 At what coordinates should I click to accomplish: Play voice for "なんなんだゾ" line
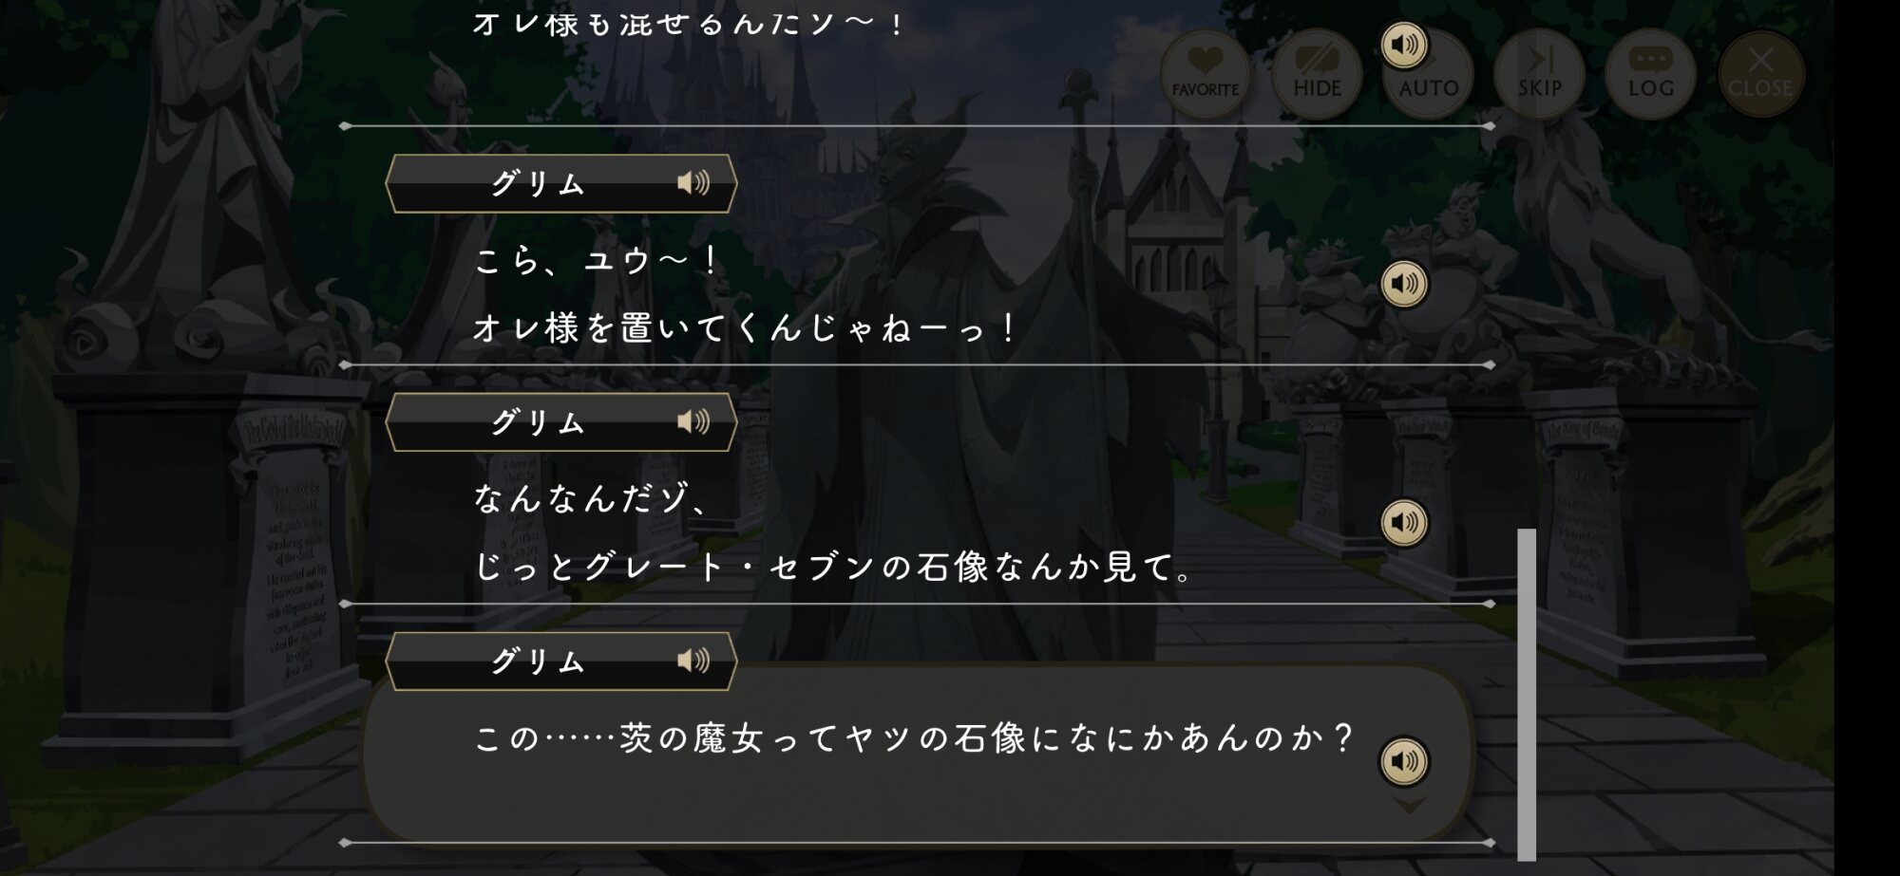(1404, 522)
